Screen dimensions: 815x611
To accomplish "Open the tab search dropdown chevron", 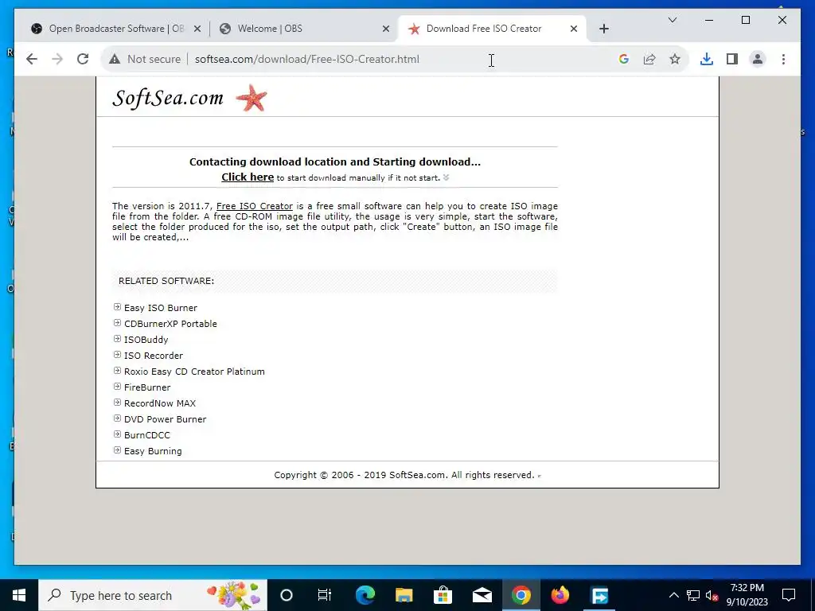I will click(672, 20).
